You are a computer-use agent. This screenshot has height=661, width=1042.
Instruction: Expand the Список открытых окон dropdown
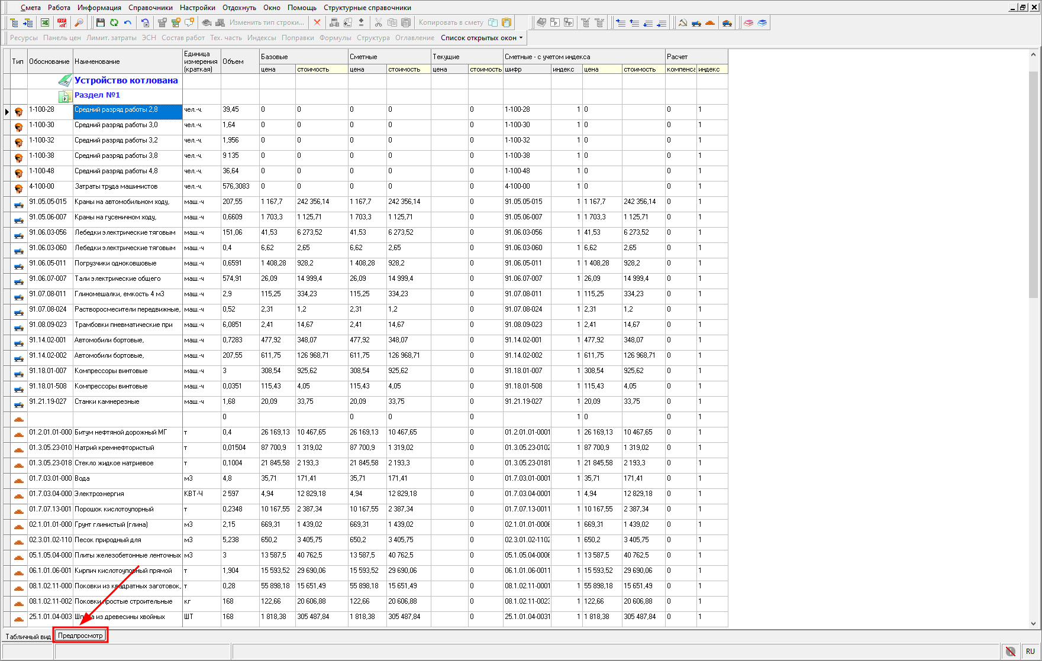[482, 38]
